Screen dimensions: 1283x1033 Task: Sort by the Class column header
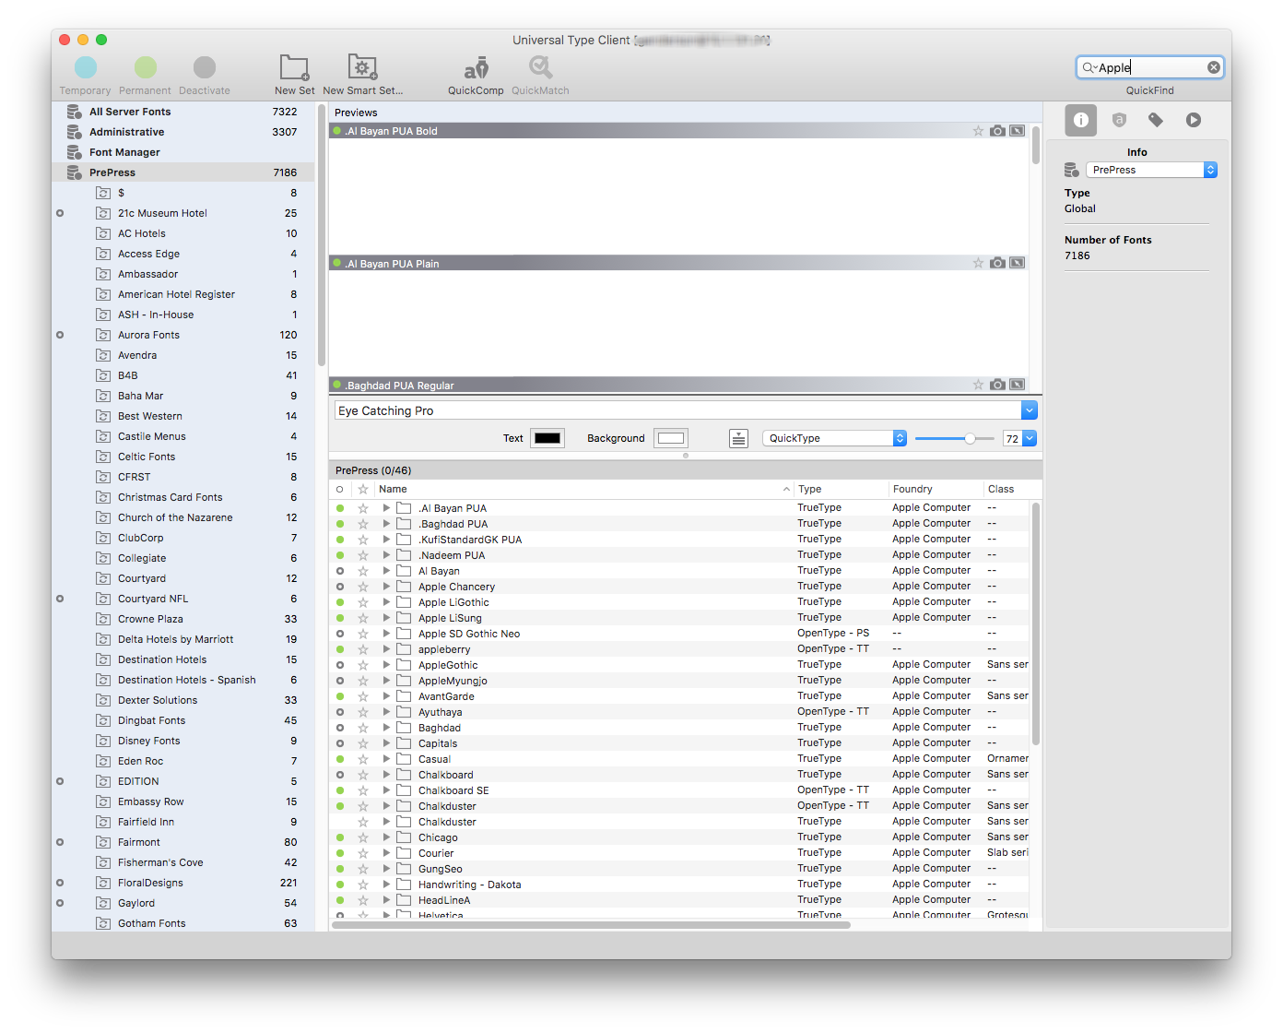click(x=1006, y=489)
